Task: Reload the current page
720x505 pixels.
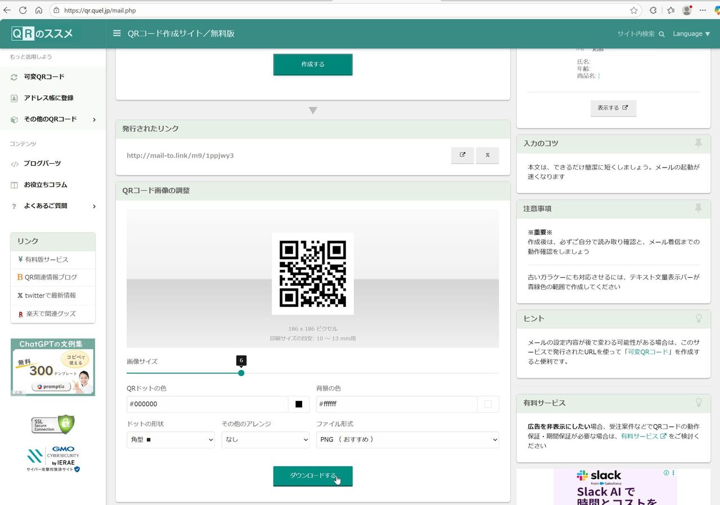Action: click(23, 10)
